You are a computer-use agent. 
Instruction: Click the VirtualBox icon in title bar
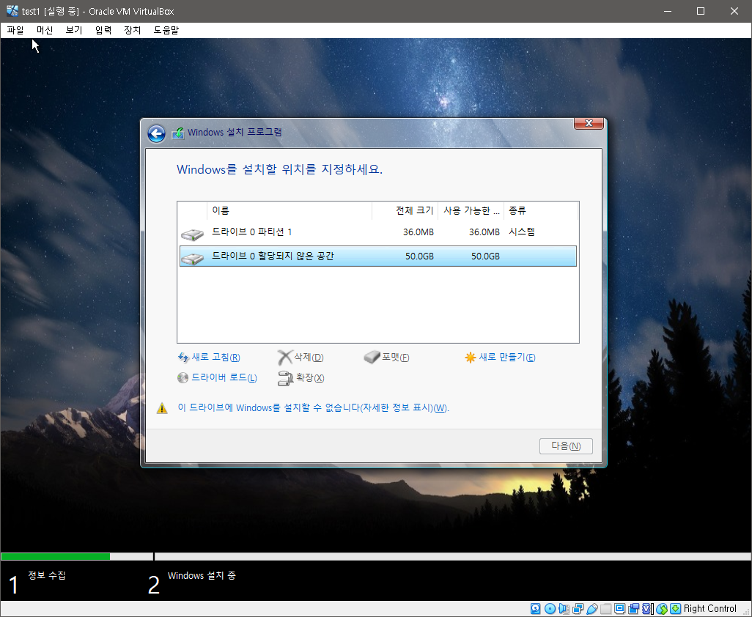pos(12,10)
